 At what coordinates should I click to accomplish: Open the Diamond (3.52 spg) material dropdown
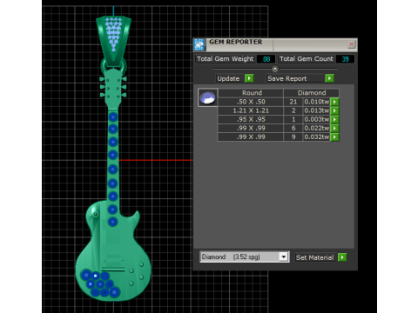(283, 256)
